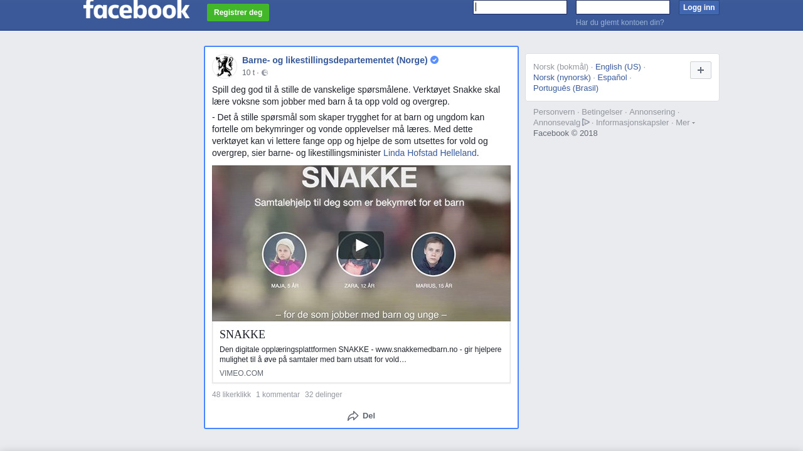Screen dimensions: 803x451
Task: Click the Logg inn button
Action: (699, 8)
